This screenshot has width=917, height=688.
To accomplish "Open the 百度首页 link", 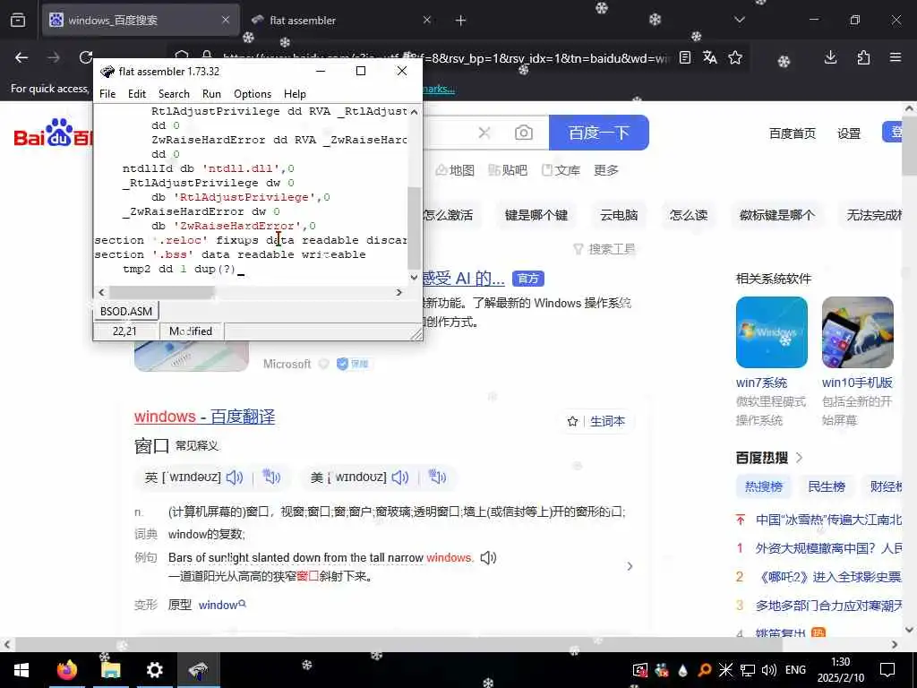I will [793, 133].
